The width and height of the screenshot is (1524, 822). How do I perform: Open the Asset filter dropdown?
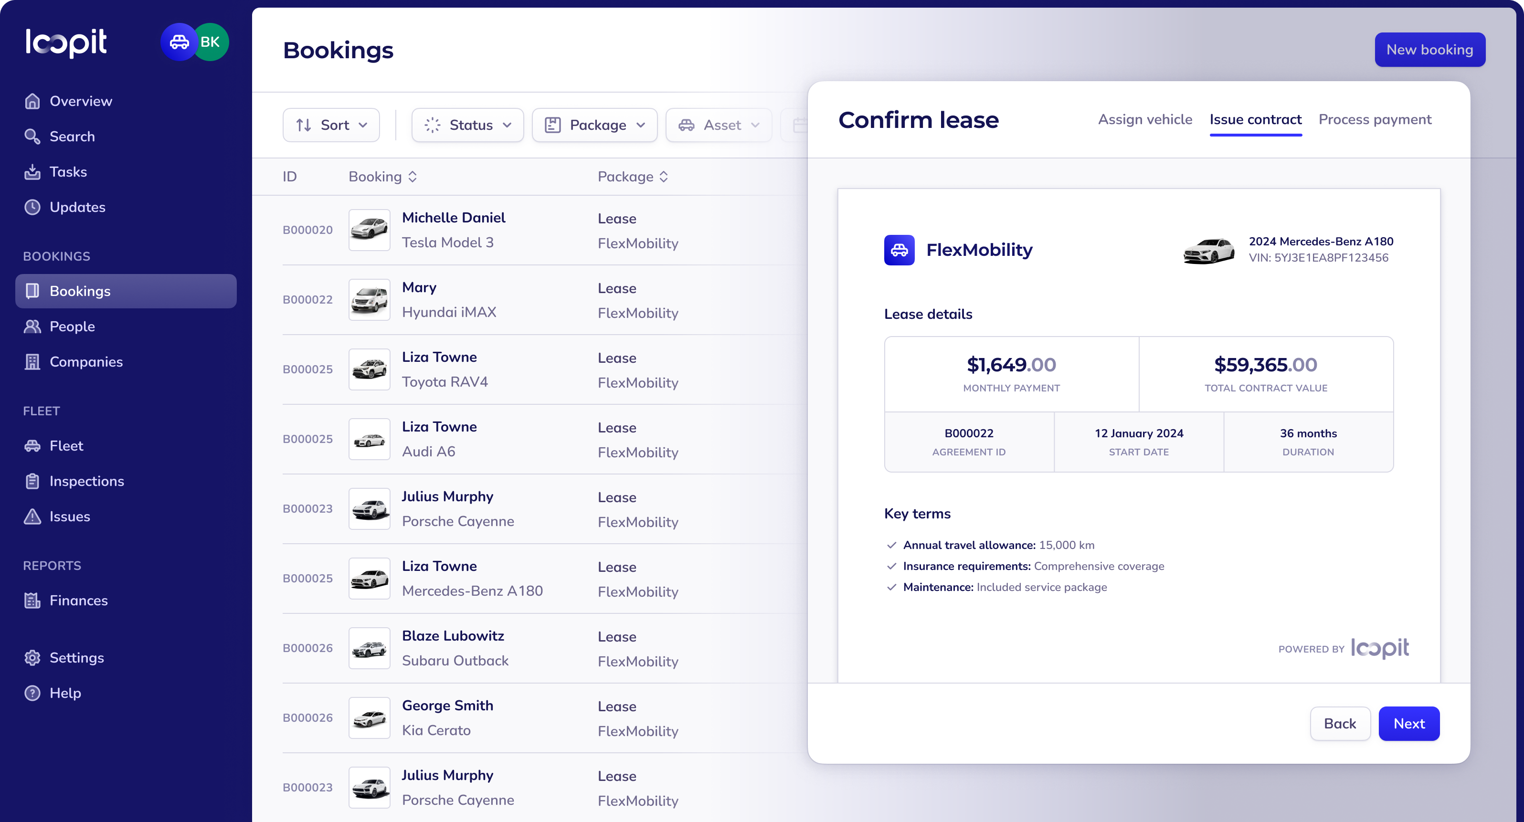pyautogui.click(x=718, y=125)
